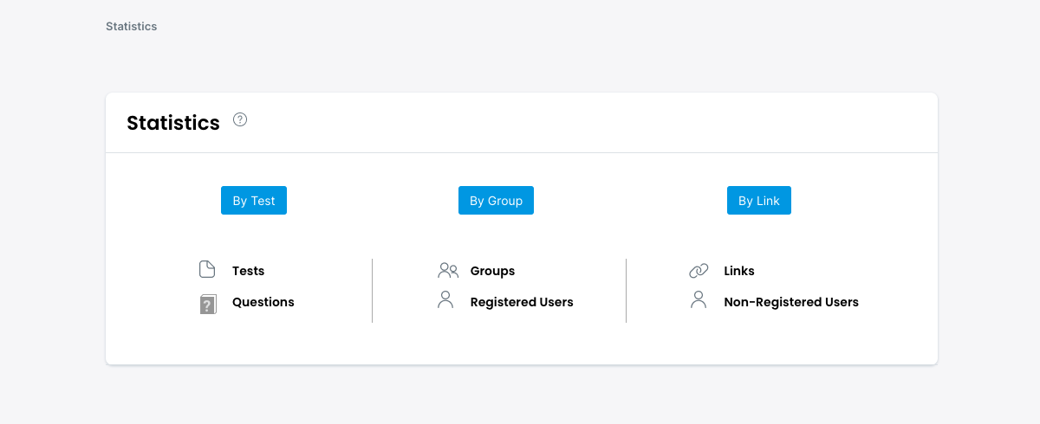Click the help question mark icon beside Statistics

pyautogui.click(x=240, y=120)
